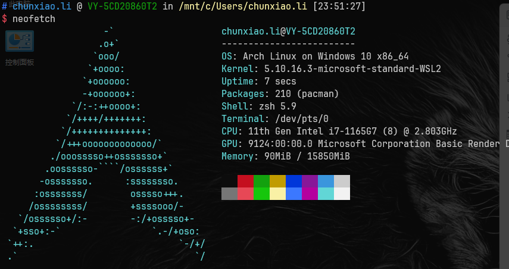Click username "chunxiao.li" in the shell prompt
This screenshot has height=269, width=509.
coord(42,6)
